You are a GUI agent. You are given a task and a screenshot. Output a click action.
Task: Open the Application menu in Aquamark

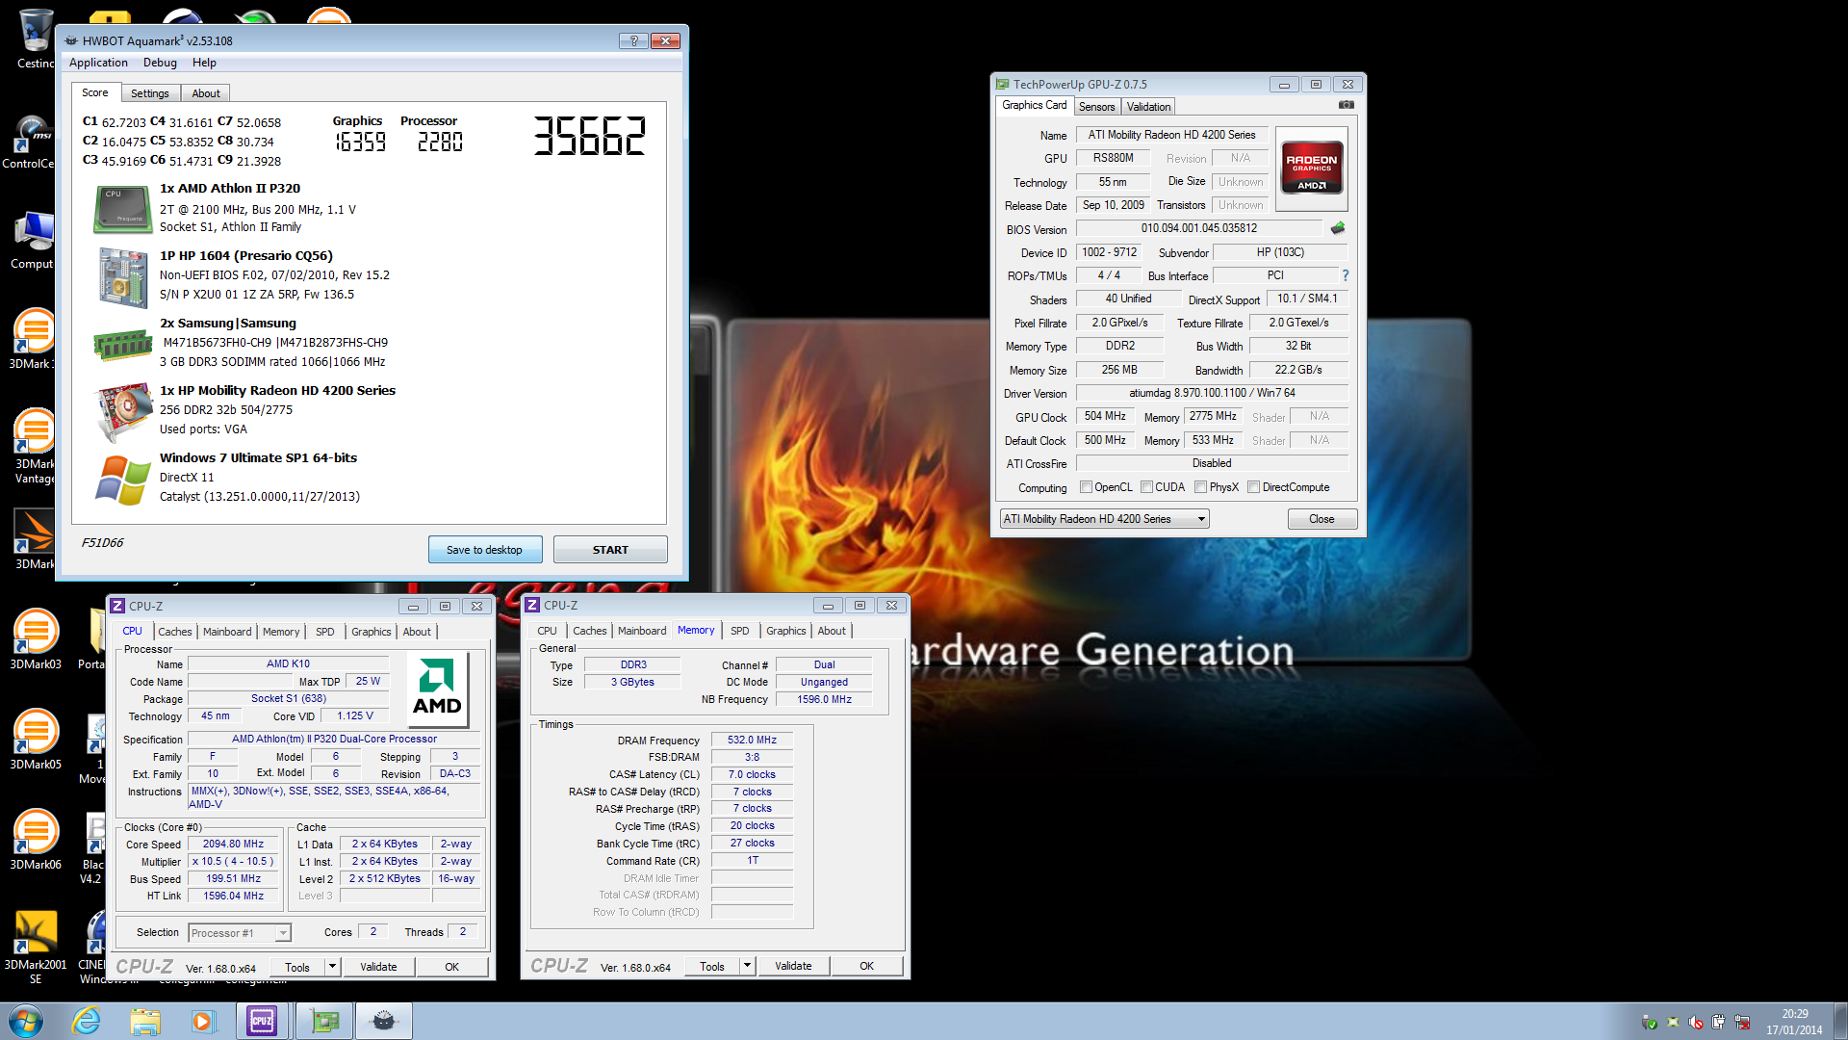coord(98,63)
